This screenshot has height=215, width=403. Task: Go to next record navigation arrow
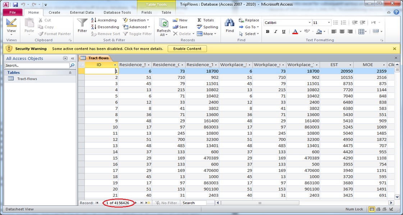pos(136,203)
